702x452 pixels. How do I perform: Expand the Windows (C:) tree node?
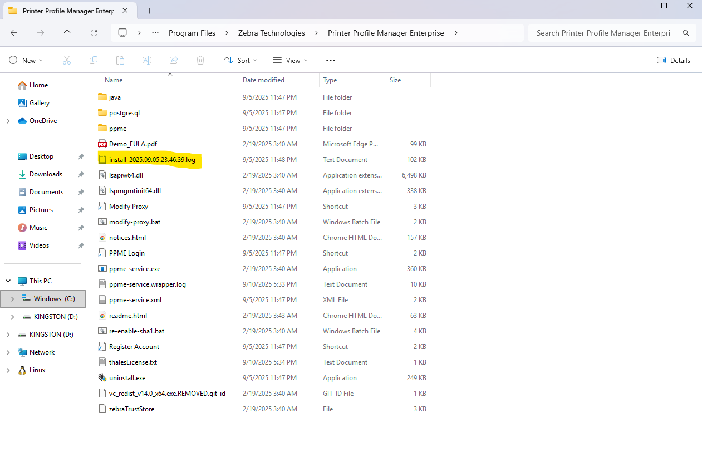(x=12, y=299)
